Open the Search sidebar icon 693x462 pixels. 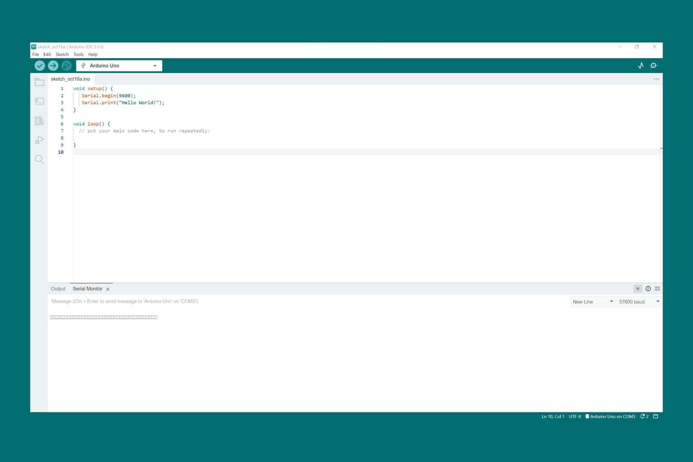click(39, 159)
